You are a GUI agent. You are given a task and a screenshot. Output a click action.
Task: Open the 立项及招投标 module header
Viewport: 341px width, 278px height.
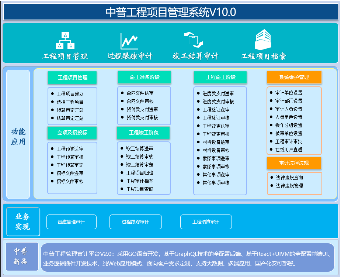tap(72, 133)
